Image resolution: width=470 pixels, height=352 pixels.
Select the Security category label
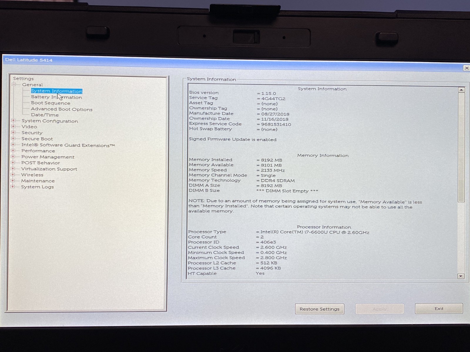[32, 133]
